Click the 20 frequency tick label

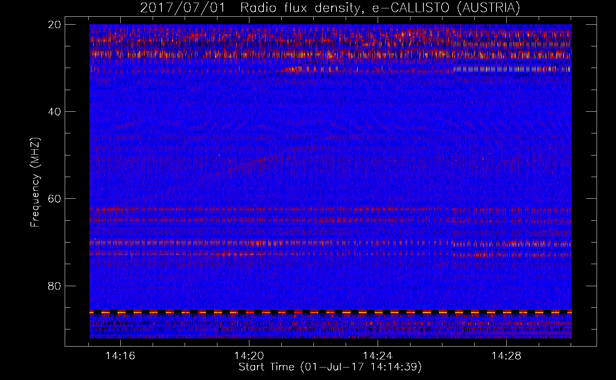coord(54,24)
